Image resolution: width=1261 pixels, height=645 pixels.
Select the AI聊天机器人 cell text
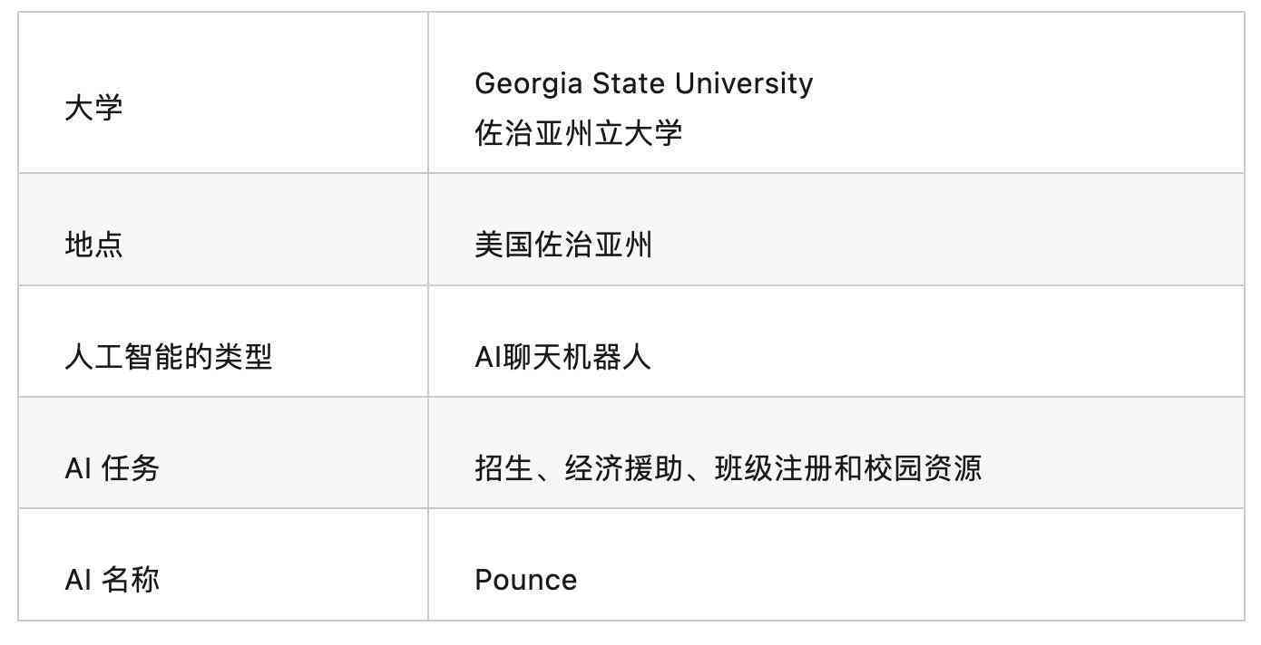(x=563, y=357)
